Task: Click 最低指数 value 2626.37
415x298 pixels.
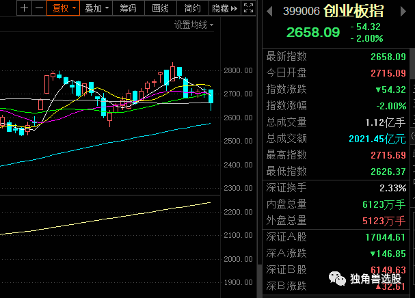Action: pyautogui.click(x=388, y=172)
